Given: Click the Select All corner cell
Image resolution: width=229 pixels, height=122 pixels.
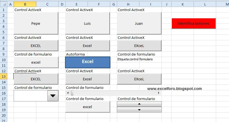Looking at the screenshot, I should pos(3,4).
